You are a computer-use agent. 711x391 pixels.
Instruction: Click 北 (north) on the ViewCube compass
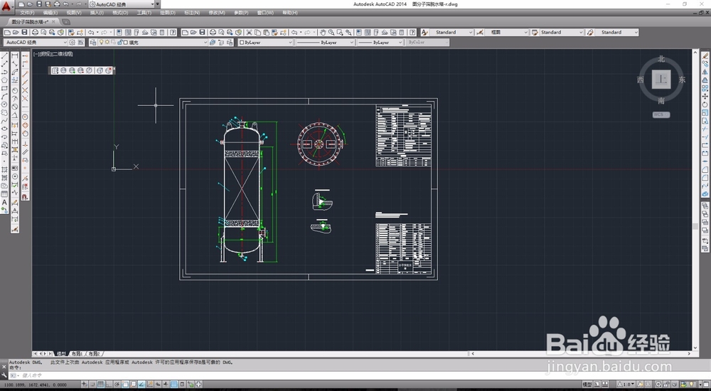(x=661, y=59)
